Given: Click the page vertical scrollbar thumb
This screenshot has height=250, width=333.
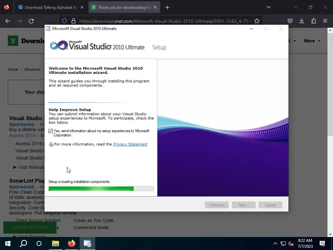Looking at the screenshot, I should tap(330, 85).
